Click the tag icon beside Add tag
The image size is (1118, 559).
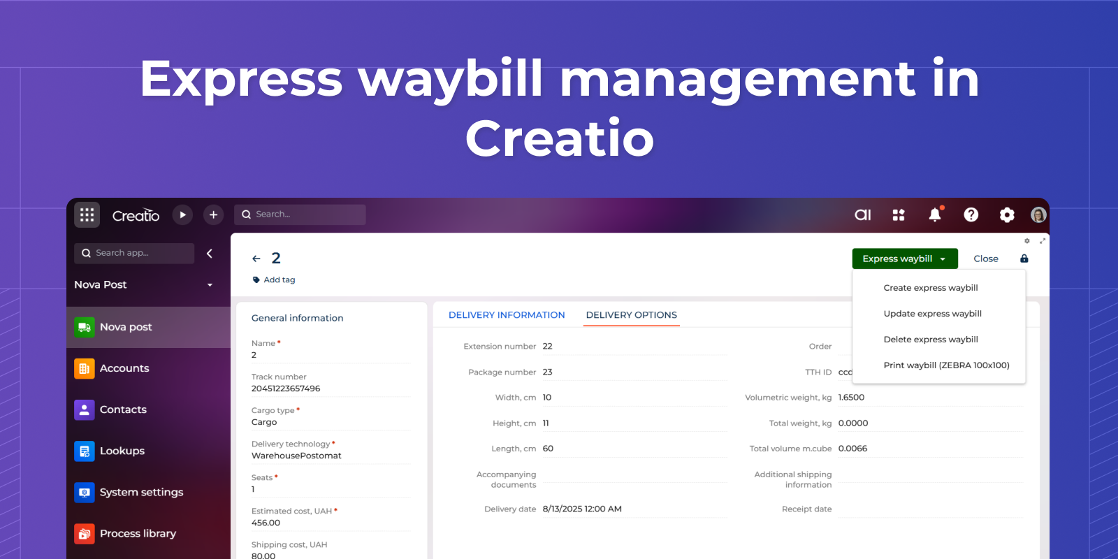click(x=256, y=279)
